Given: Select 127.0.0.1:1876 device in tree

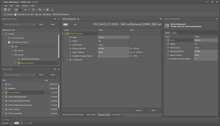Looking at the screenshot, I should click(18, 38).
